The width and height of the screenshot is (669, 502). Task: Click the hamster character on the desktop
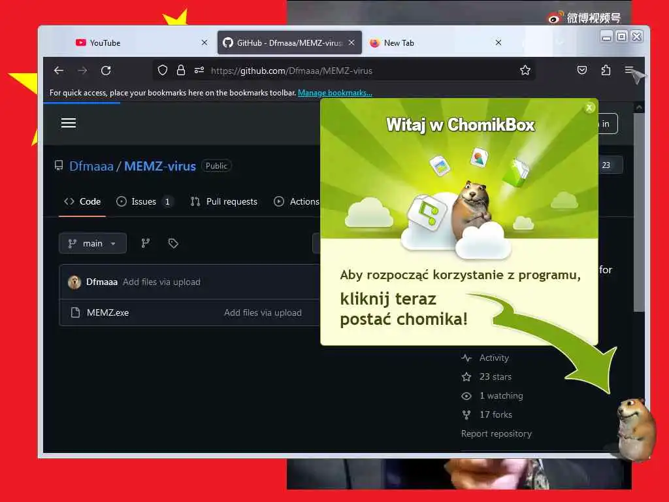pyautogui.click(x=635, y=429)
